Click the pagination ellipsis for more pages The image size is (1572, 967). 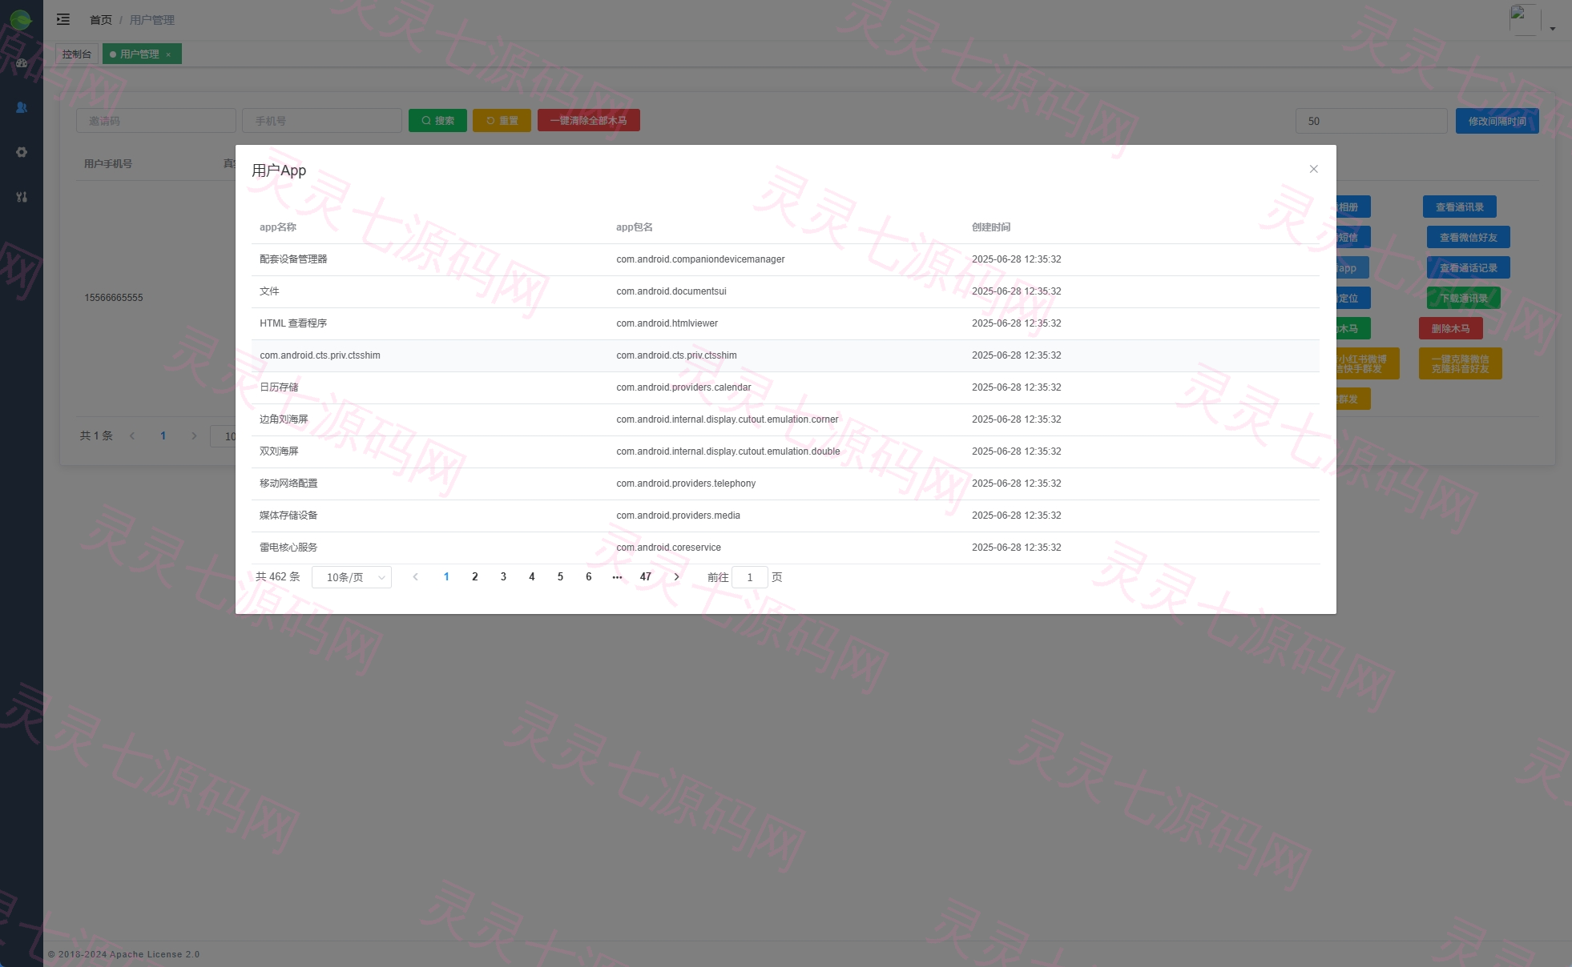tap(617, 577)
